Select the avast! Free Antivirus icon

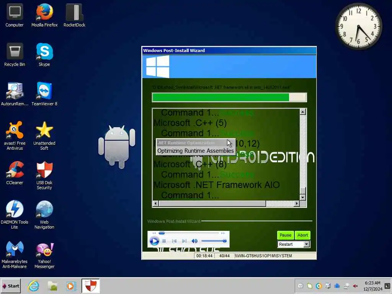tap(15, 136)
